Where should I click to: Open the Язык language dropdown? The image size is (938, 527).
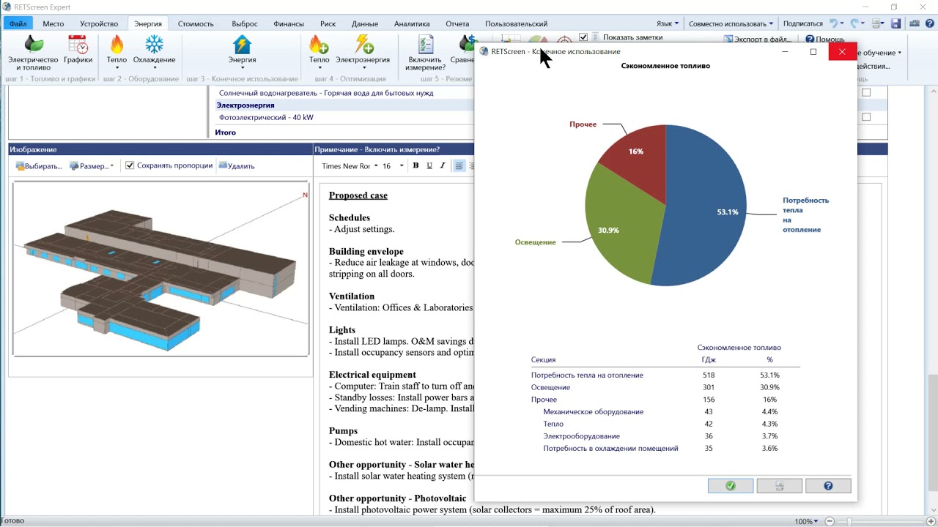667,23
